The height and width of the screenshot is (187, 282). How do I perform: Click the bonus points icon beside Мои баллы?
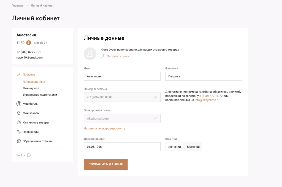(19, 104)
